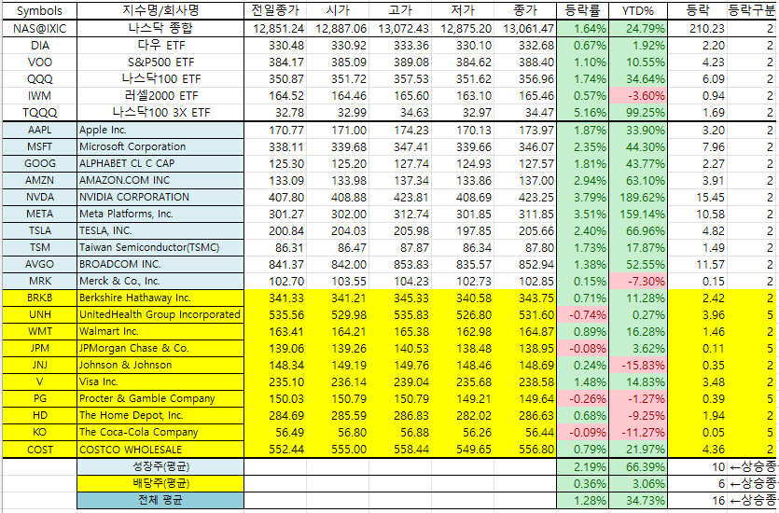Viewport: 779px width, 513px height.
Task: Click the Walmart Inc. cell
Action: (x=160, y=331)
